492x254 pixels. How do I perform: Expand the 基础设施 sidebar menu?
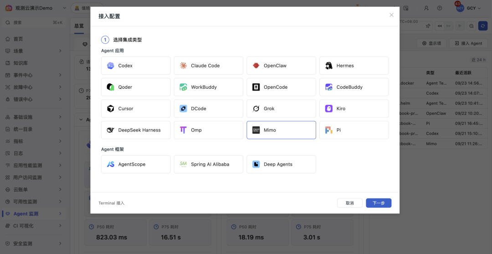(x=34, y=117)
